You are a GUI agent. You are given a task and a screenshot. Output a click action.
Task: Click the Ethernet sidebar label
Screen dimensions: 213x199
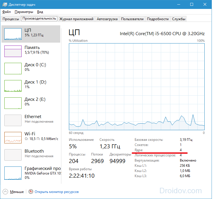pyautogui.click(x=33, y=116)
